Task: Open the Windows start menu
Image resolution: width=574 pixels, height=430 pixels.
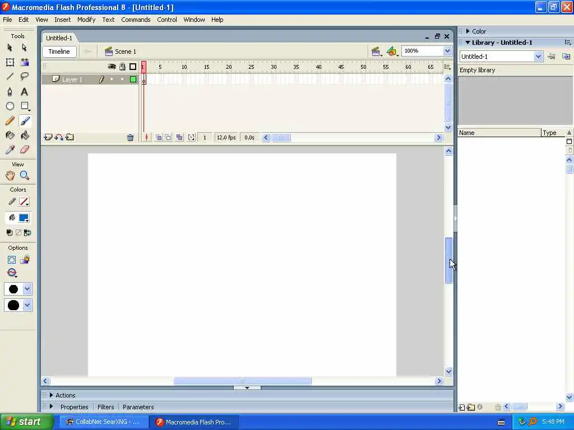Action: (x=26, y=422)
